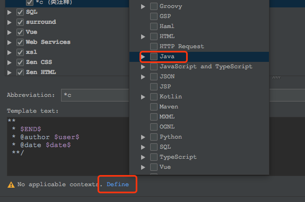Uncheck the SQL template group
Screen dimensions: 305x202
point(20,12)
